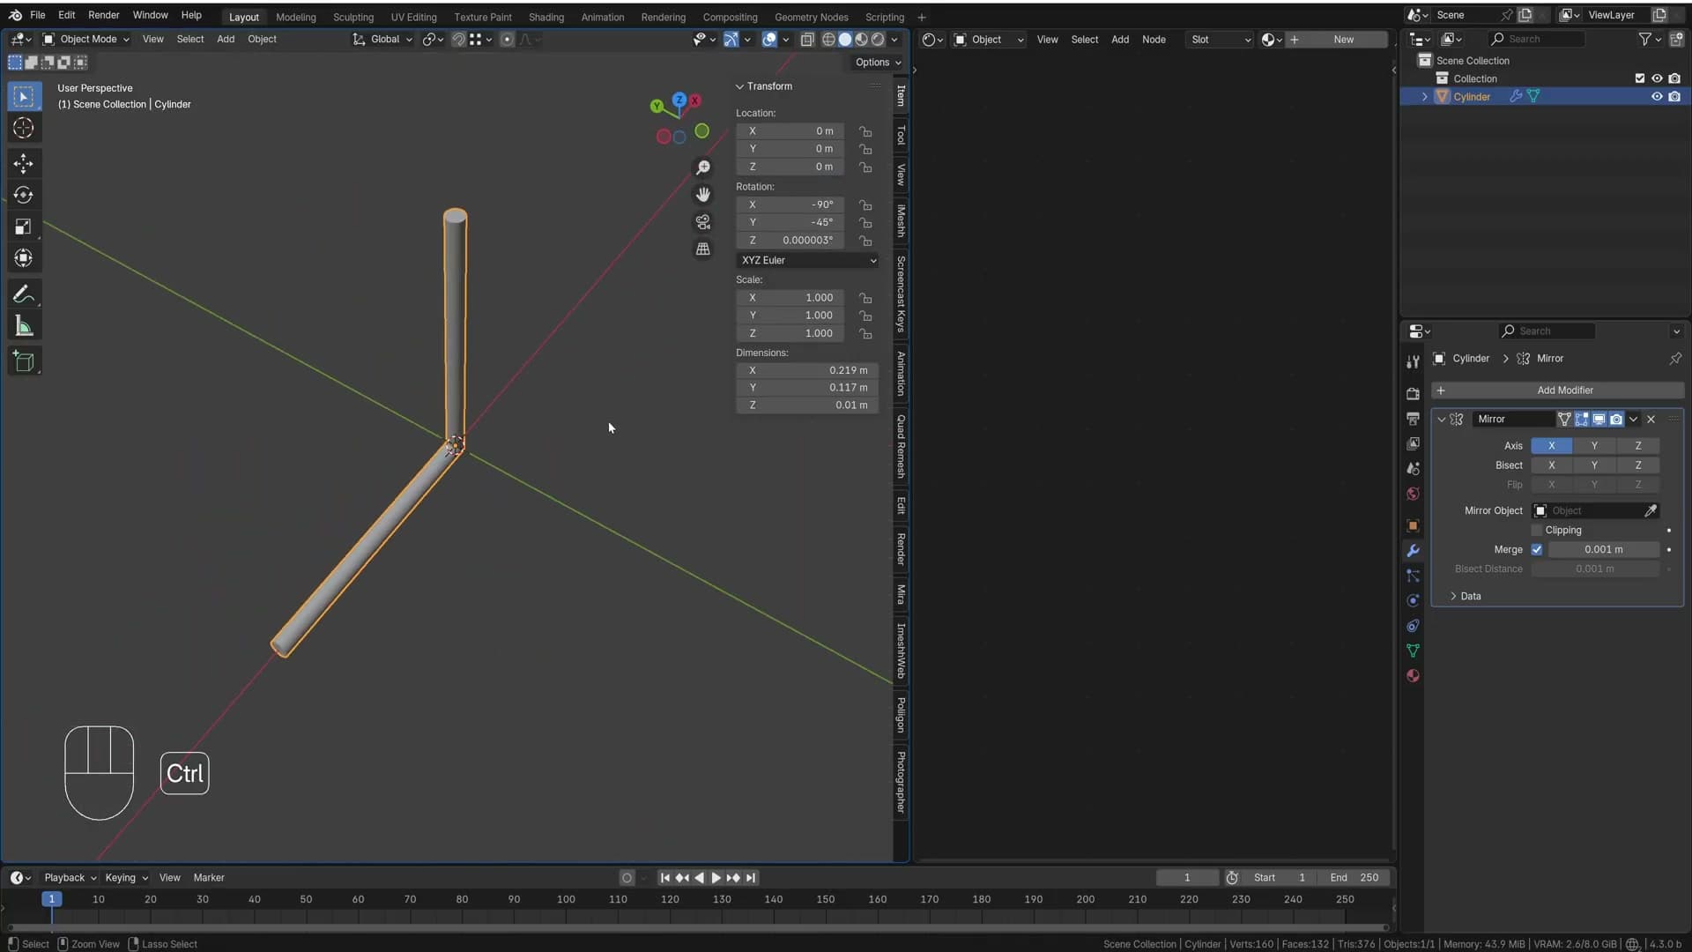Select the Annotate pencil tool
This screenshot has width=1692, height=952.
point(24,294)
